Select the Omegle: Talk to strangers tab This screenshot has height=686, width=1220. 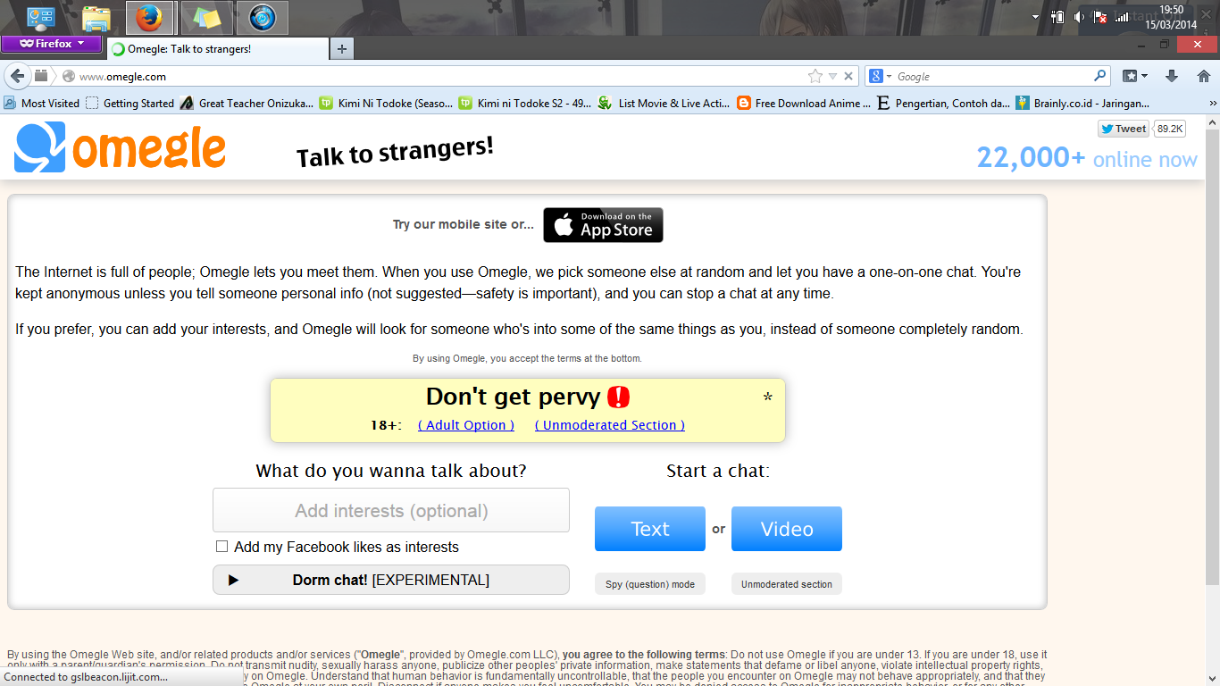pyautogui.click(x=217, y=49)
